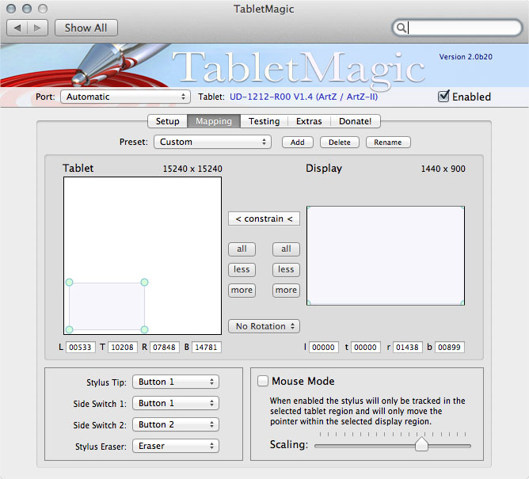Click the Version 2.0b20 text
529x479 pixels.
[x=466, y=57]
